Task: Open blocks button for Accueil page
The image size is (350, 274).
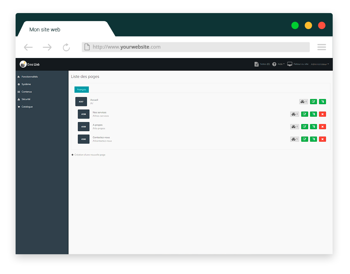Action: pyautogui.click(x=304, y=101)
